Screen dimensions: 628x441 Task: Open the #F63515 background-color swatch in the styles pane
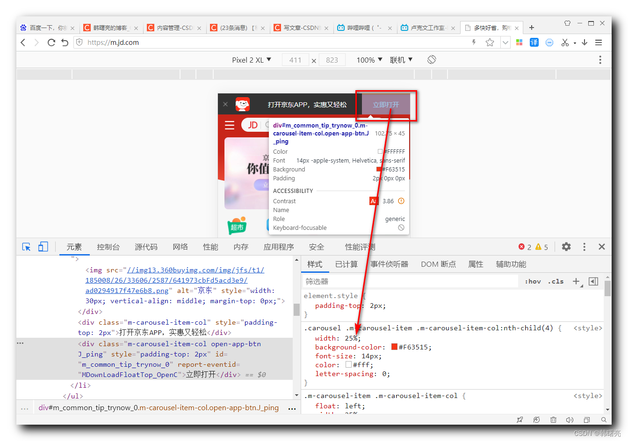[394, 347]
